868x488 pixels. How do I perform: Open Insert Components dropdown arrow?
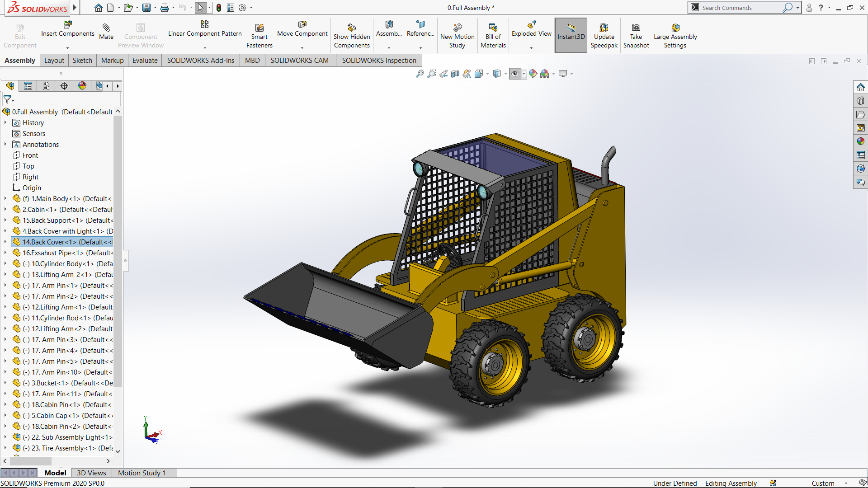[68, 47]
